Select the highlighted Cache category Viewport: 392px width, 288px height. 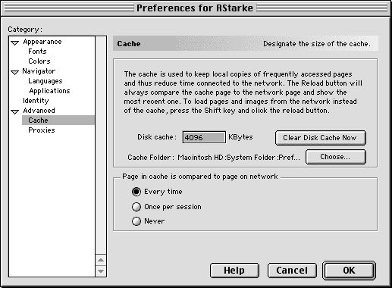tap(58, 121)
